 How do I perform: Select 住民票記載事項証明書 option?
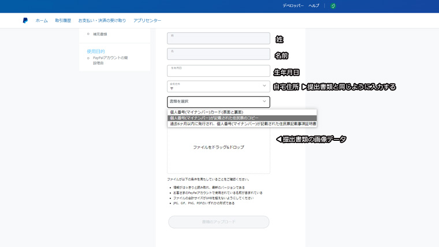coord(241,124)
